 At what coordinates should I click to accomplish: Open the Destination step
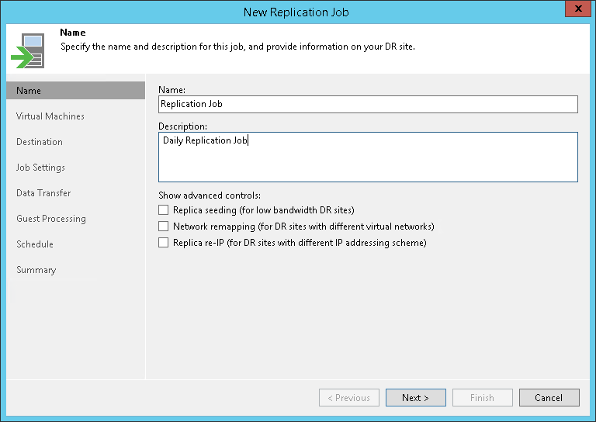(x=40, y=142)
